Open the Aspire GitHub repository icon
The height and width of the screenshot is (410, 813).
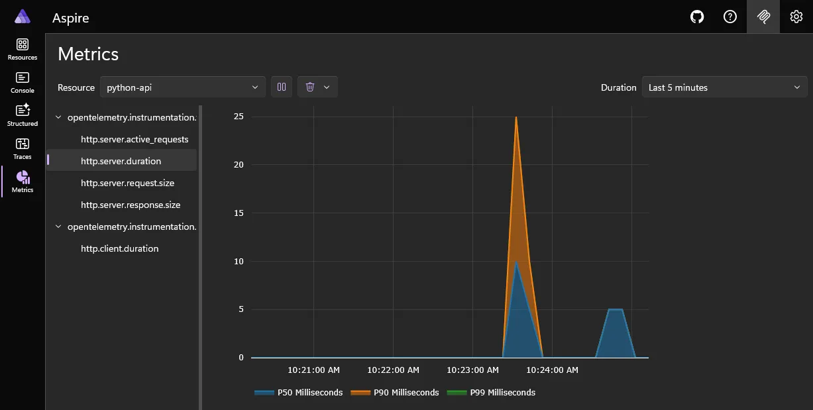point(696,17)
